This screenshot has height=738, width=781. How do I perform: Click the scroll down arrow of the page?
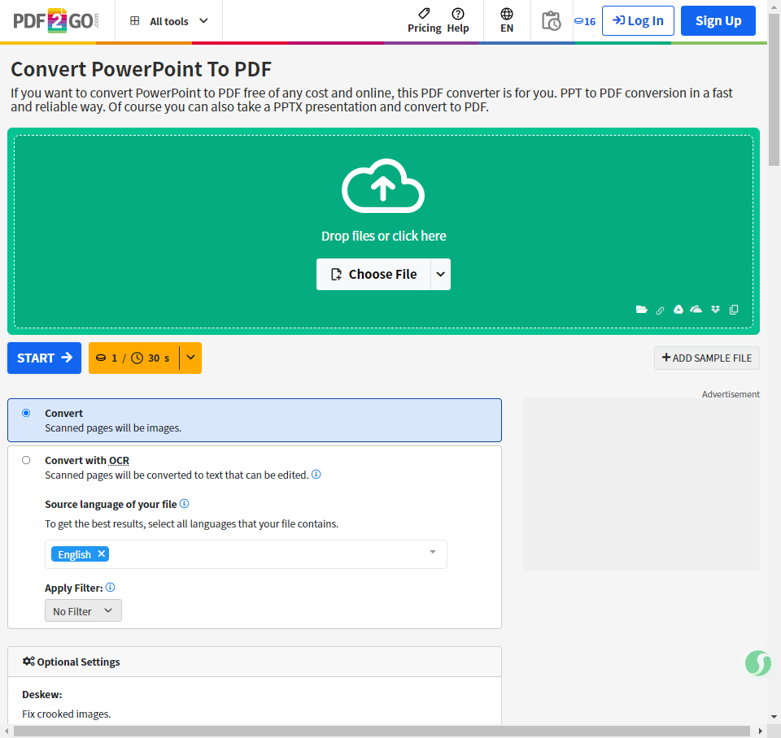tap(774, 717)
